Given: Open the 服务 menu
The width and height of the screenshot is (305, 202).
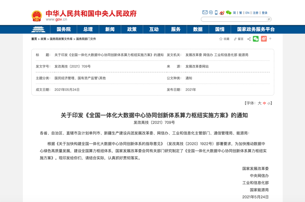Looking at the screenshot, I should 176,29.
